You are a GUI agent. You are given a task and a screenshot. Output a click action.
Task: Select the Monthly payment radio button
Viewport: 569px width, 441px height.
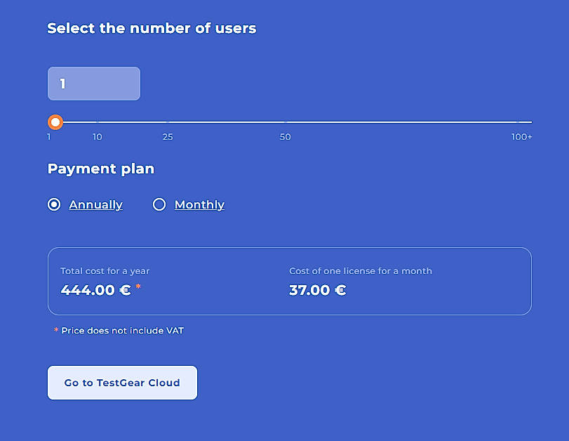[x=159, y=204]
